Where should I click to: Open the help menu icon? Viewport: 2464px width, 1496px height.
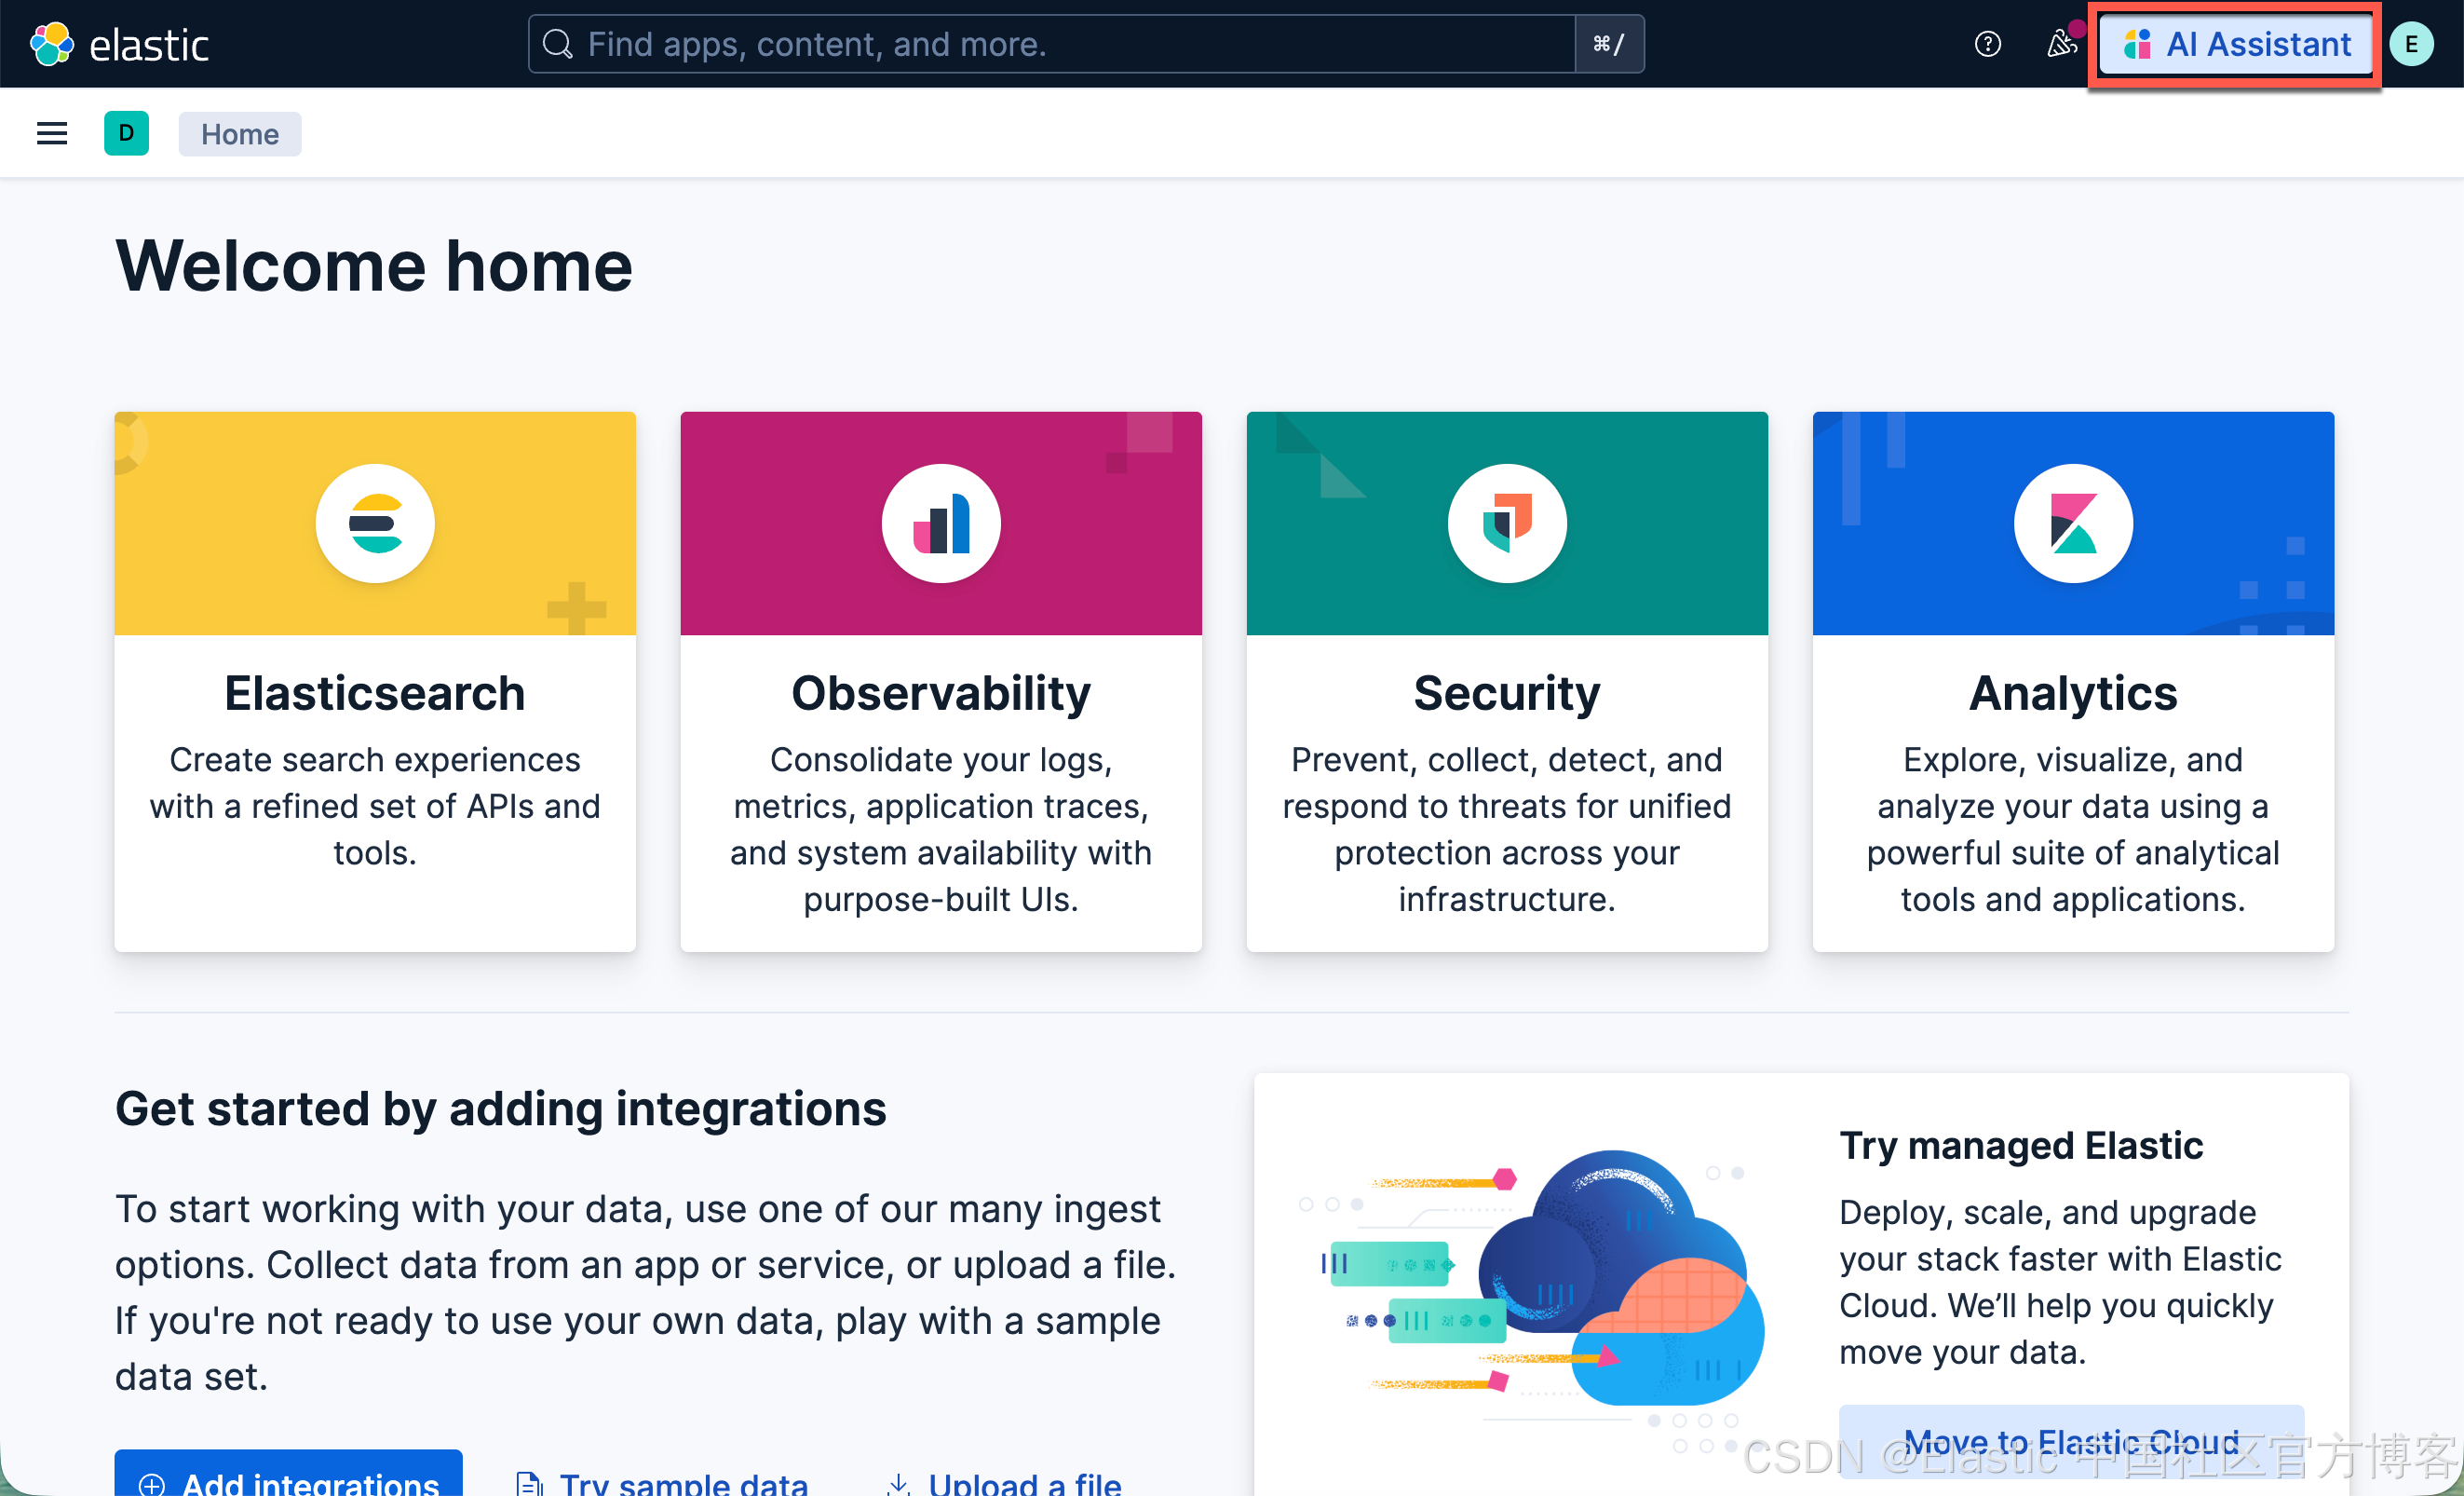[x=1987, y=44]
